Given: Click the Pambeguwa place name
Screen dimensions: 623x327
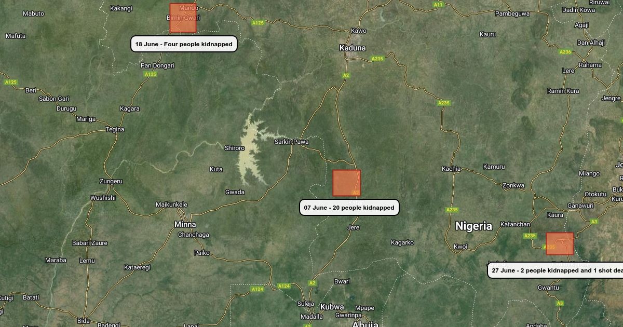Looking at the screenshot, I should (512, 13).
